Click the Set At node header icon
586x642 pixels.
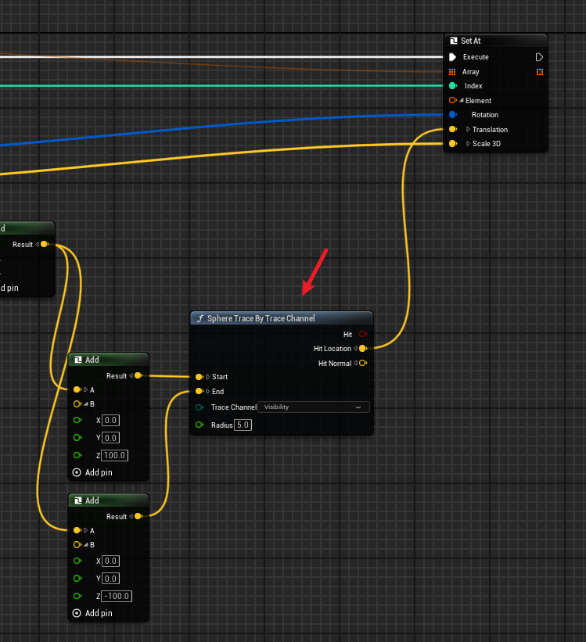454,41
